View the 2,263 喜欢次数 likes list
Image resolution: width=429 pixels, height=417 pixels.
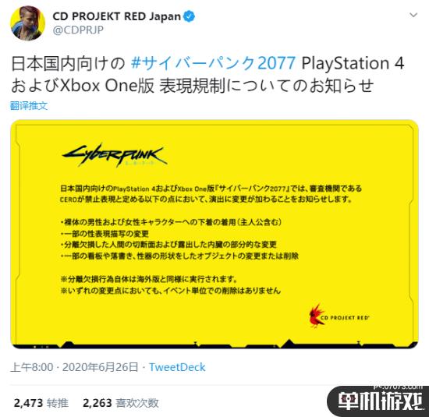pyautogui.click(x=121, y=403)
